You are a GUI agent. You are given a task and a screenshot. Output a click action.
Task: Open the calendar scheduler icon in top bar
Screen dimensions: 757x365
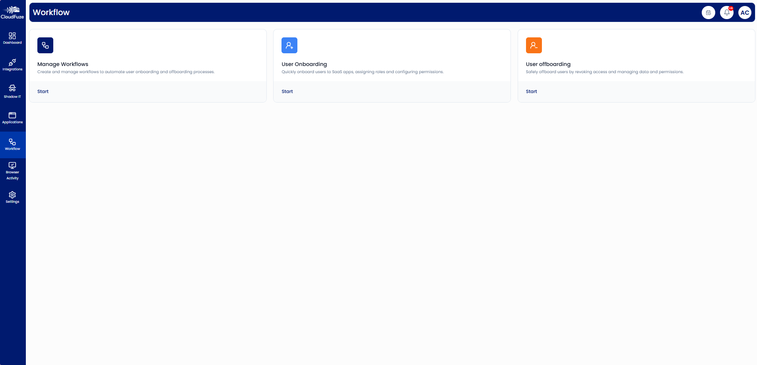tap(708, 12)
